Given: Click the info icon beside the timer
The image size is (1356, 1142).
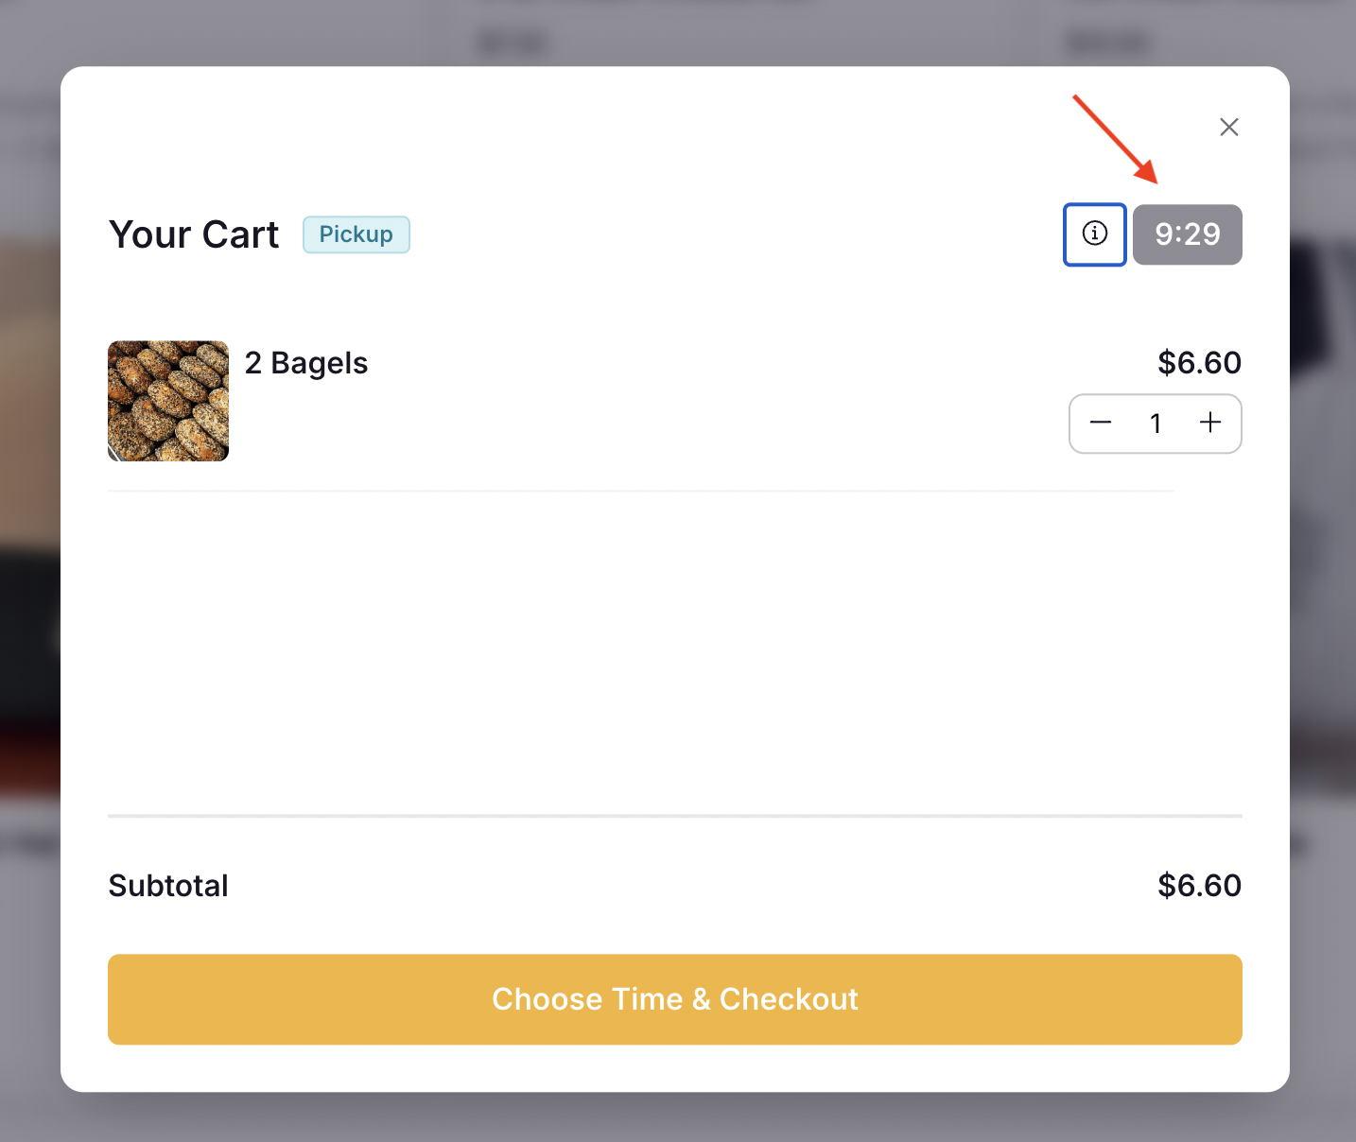Looking at the screenshot, I should click(1094, 234).
